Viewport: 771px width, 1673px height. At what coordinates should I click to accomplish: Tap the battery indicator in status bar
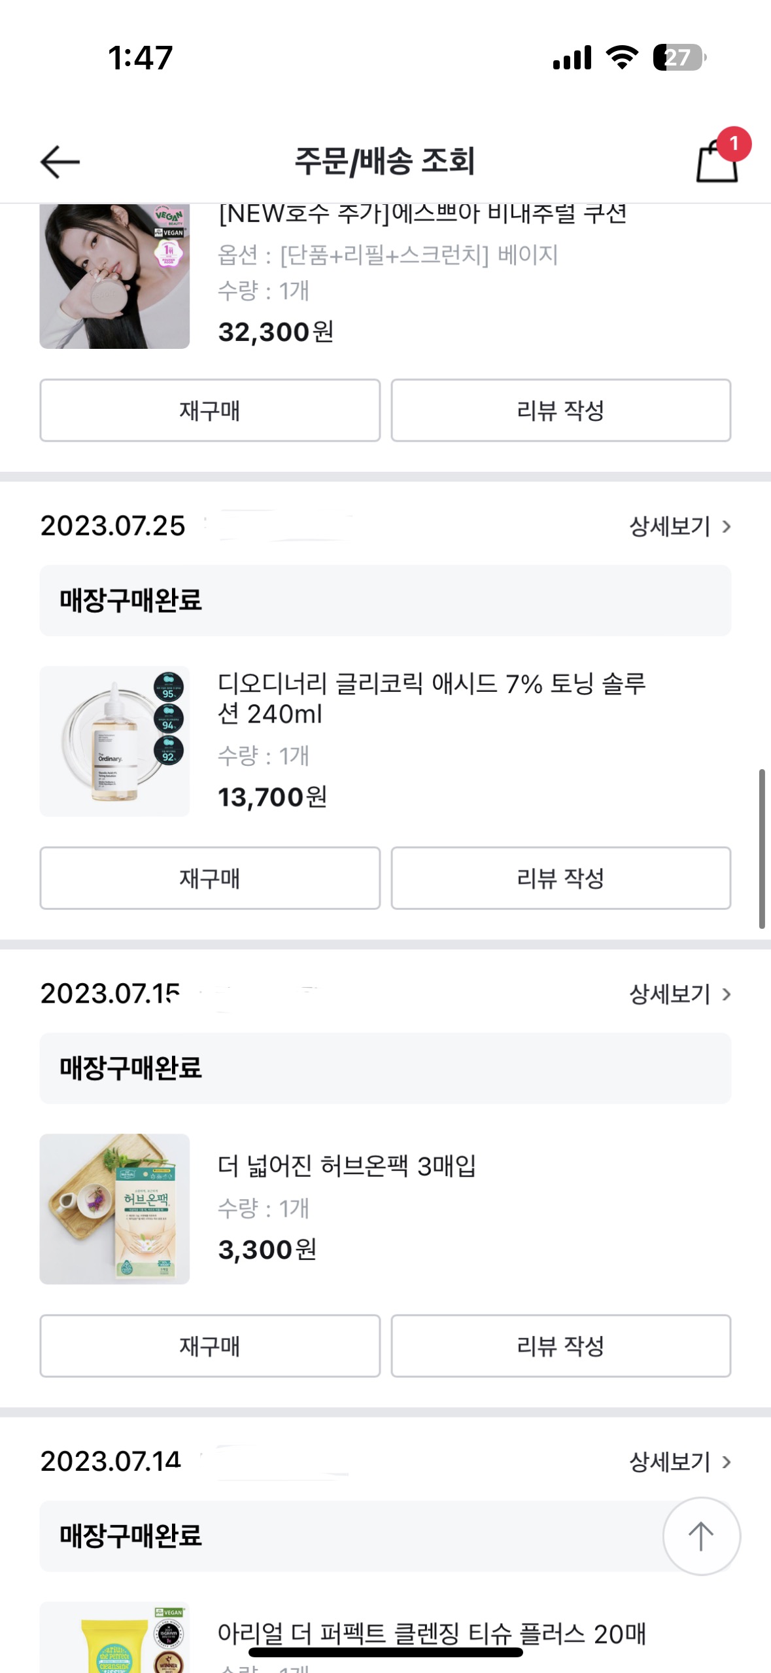[x=679, y=58]
